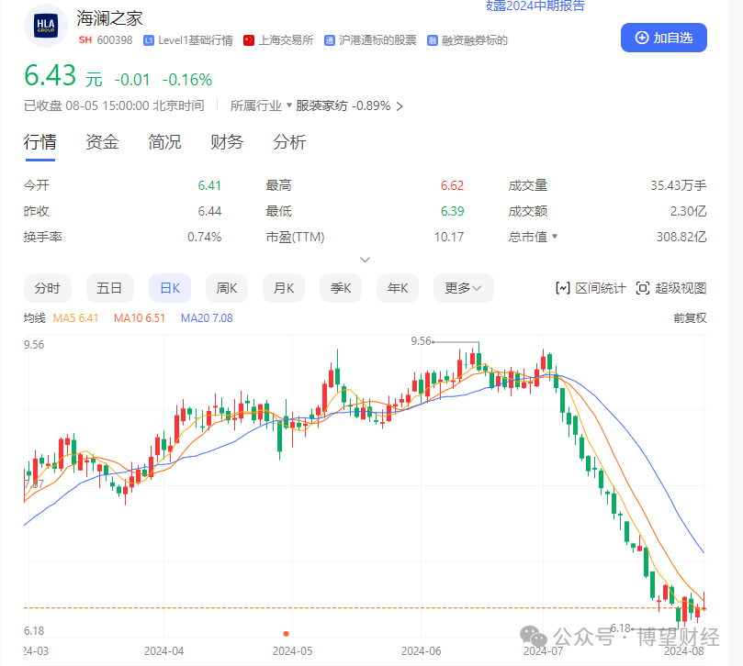Click the stock code 600398
The width and height of the screenshot is (743, 666).
(115, 40)
